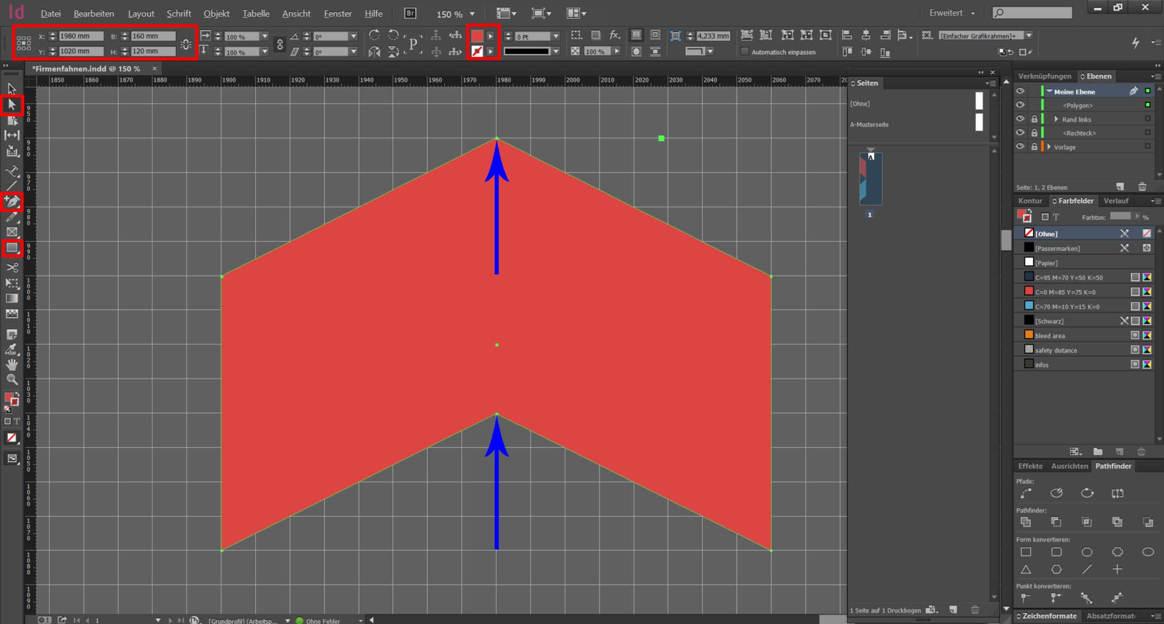Open the Objekt menu
Image resolution: width=1164 pixels, height=624 pixels.
(x=216, y=13)
